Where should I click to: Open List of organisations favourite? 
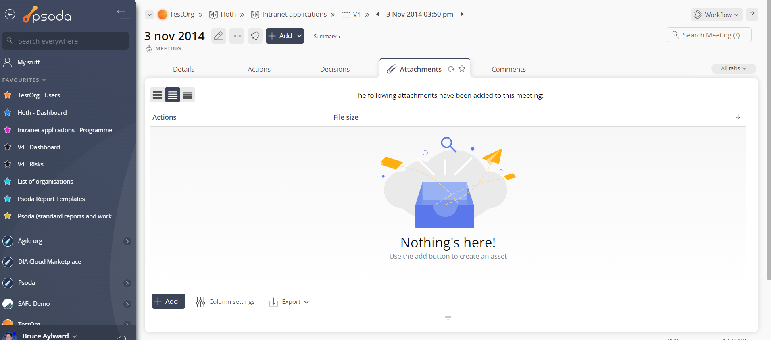(x=45, y=181)
